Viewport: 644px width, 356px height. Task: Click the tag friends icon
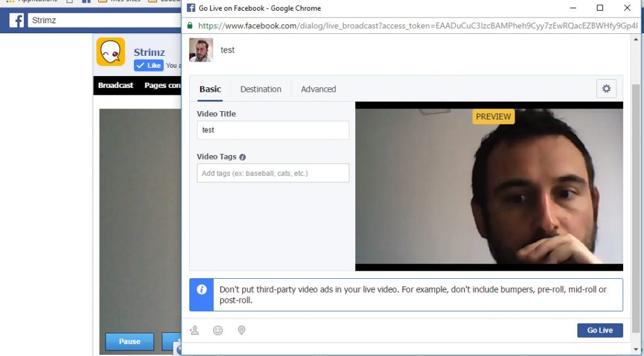tap(194, 330)
